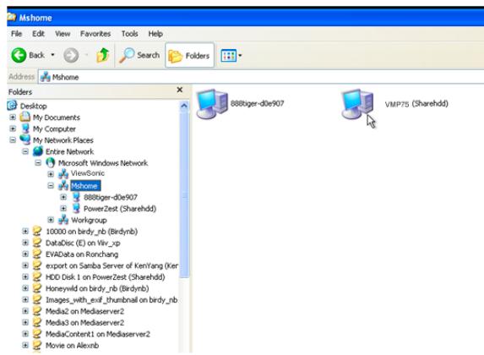This screenshot has width=484, height=355.
Task: Click the VMP75 (Sharehdd) label
Action: 416,103
